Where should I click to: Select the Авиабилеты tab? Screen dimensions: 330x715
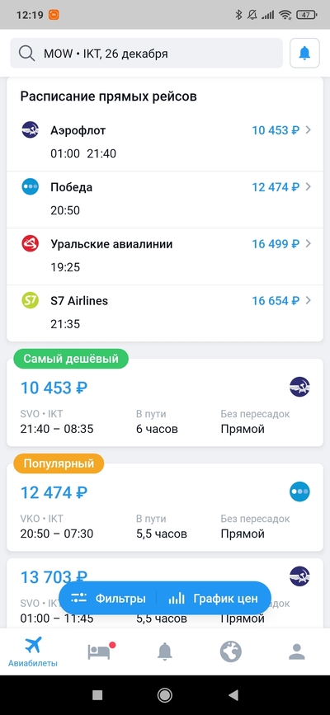[x=33, y=651]
